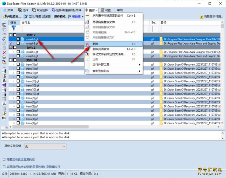Click the app globe icon in the title bar
The image size is (226, 178).
(x=4, y=4)
